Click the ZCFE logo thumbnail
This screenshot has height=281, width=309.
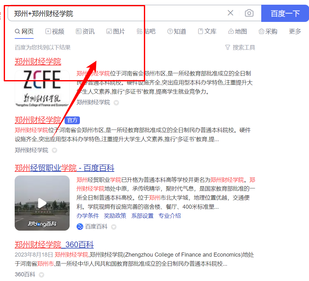[42, 89]
